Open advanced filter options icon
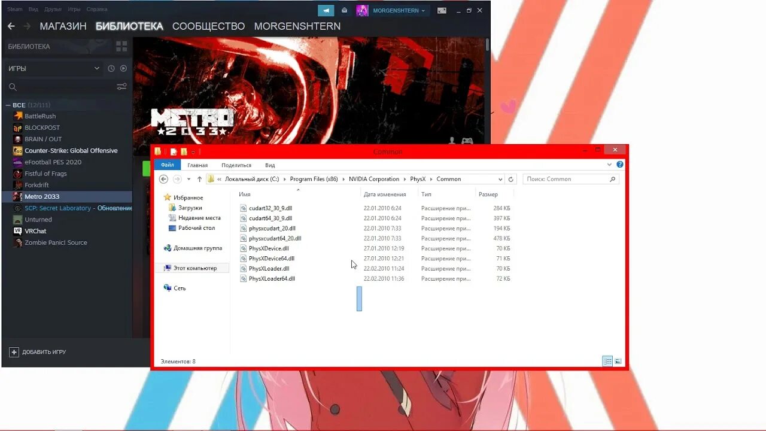The width and height of the screenshot is (766, 431). point(121,87)
